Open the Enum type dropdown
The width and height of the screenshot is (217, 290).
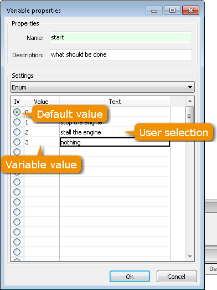pos(102,87)
